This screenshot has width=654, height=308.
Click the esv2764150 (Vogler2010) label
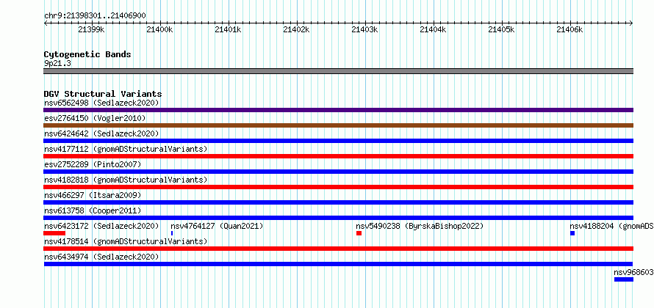point(95,118)
